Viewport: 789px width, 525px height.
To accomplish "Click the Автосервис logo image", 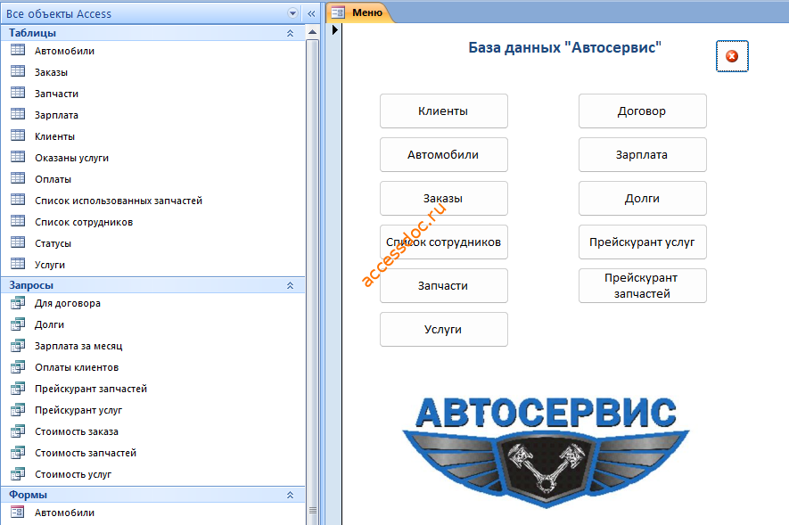I will click(x=546, y=452).
